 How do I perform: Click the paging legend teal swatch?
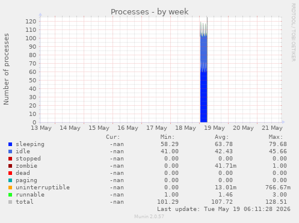click(10, 180)
